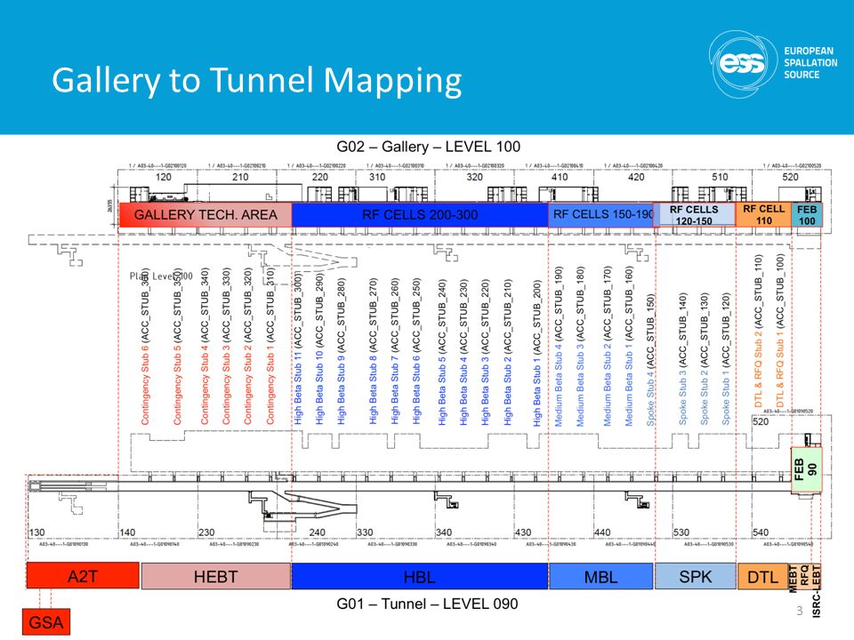The image size is (854, 640).
Task: Select the vertical ISRC-LEBT label
Action: (816, 591)
